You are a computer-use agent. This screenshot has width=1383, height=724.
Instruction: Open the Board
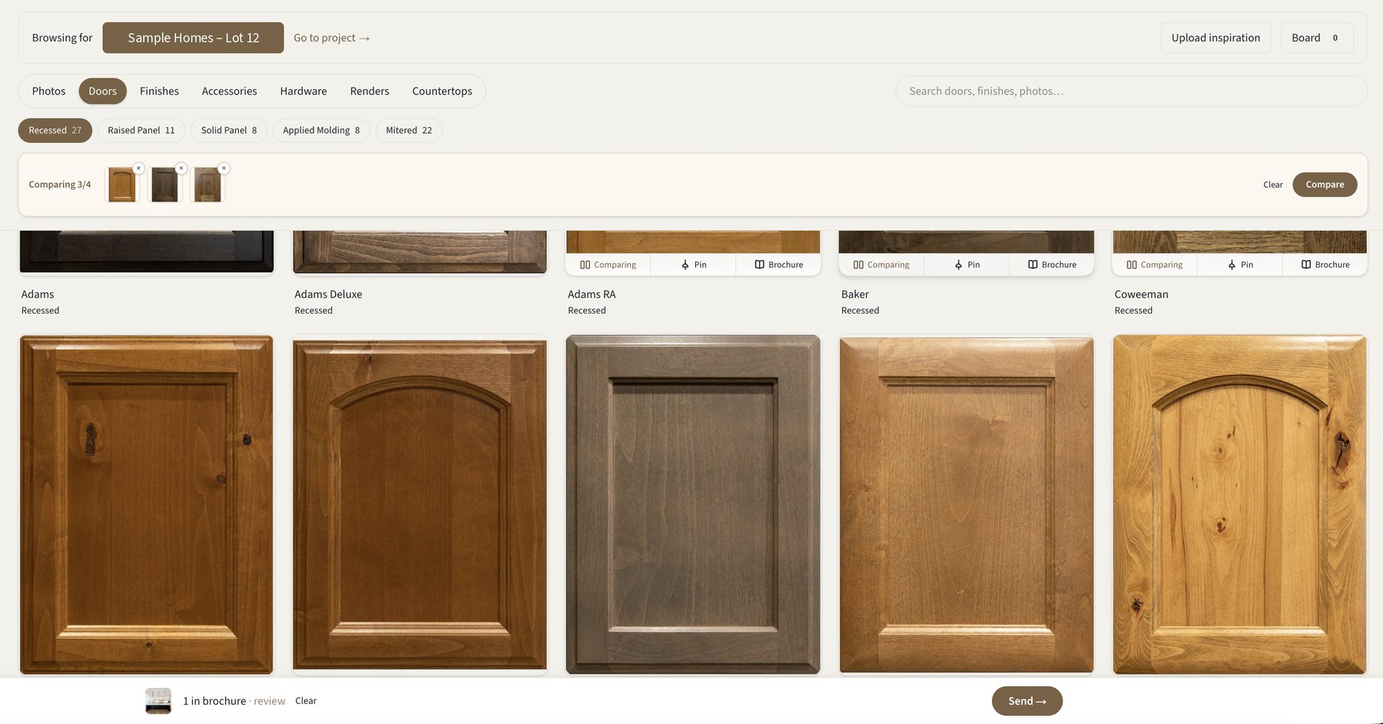1317,38
